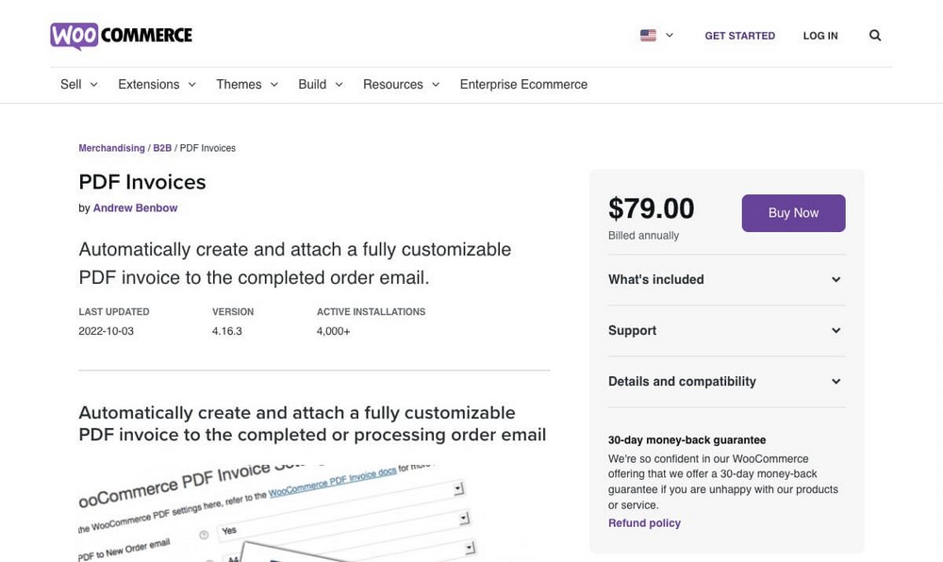Screen dimensions: 943x562
Task: Click the PDF Invoices page title
Action: click(142, 182)
